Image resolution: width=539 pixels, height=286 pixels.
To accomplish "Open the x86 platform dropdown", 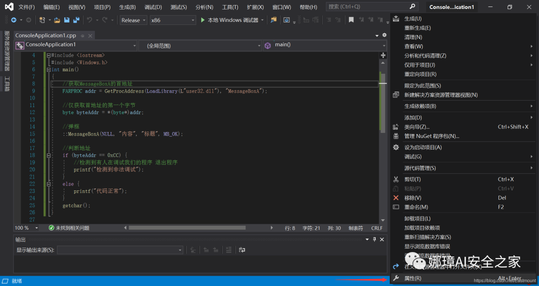I will coord(172,20).
